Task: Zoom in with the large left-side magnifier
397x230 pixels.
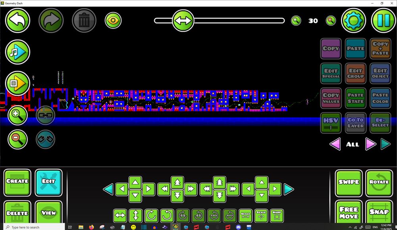Action: [17, 115]
